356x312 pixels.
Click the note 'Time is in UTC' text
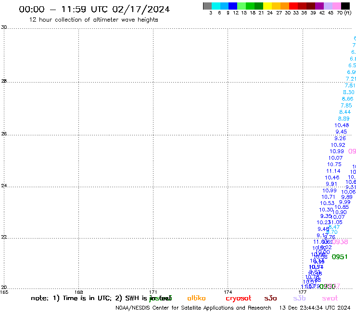tap(87, 298)
